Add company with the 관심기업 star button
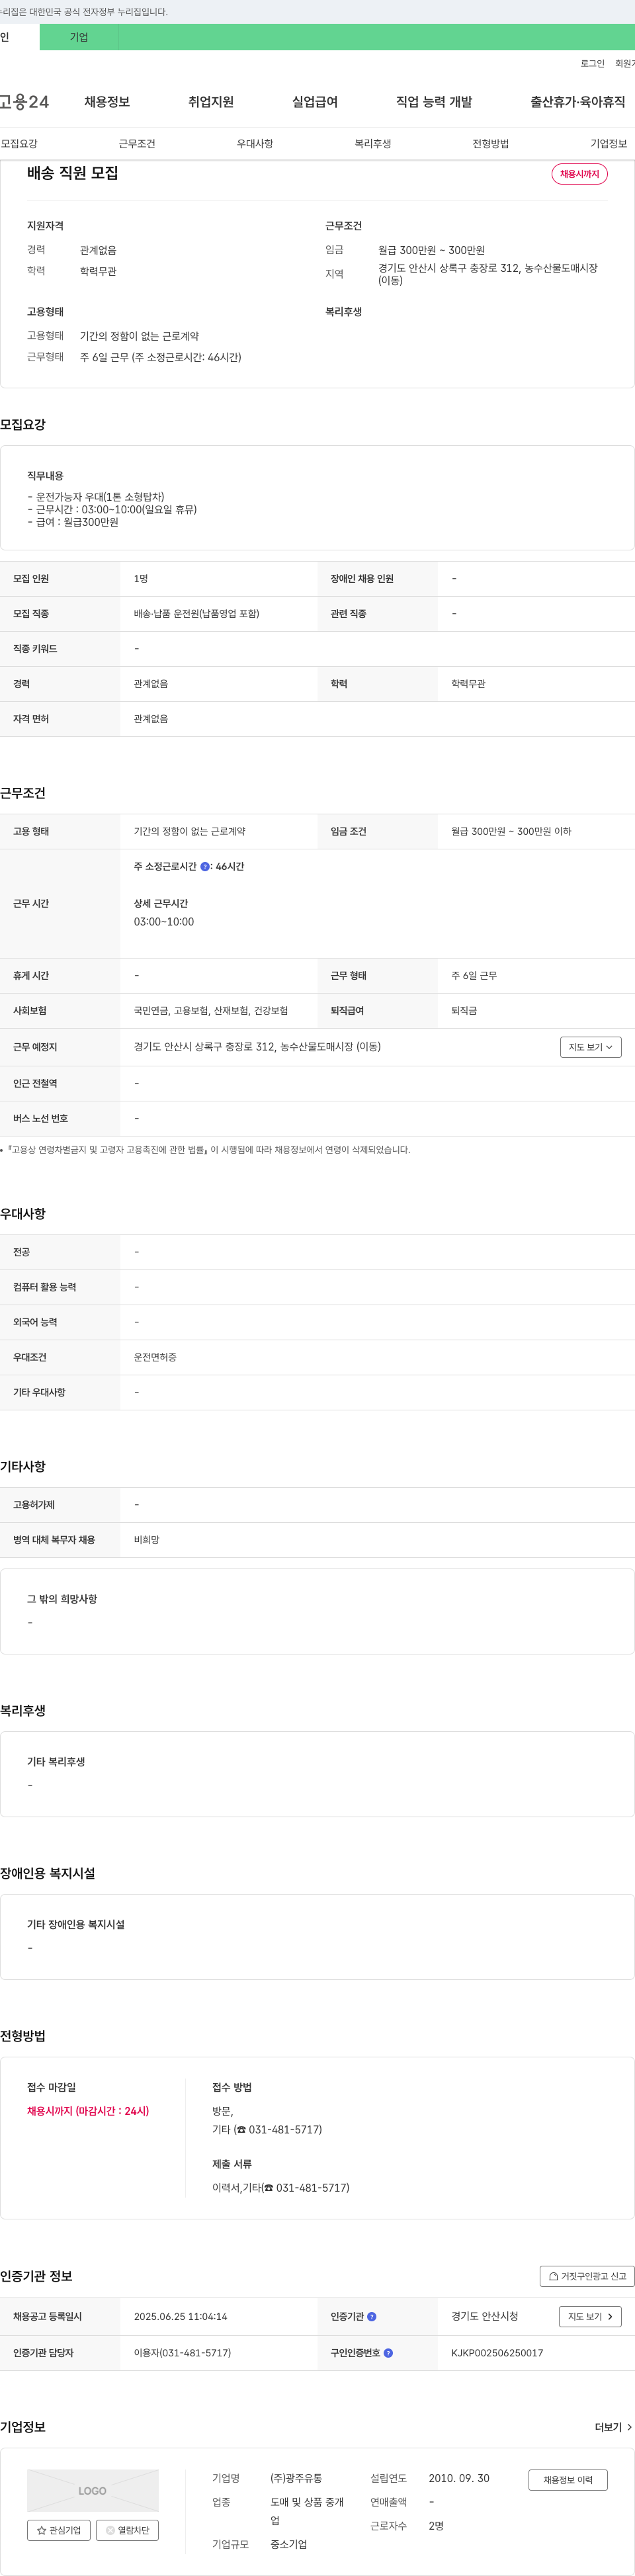 click(59, 2530)
